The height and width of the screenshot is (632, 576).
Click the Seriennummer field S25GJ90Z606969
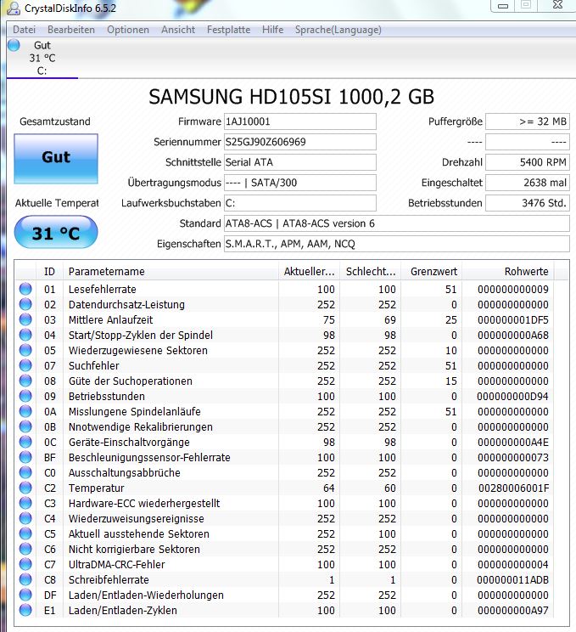[x=299, y=142]
